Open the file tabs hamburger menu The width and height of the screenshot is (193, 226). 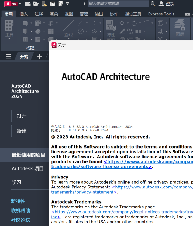click(x=9, y=56)
